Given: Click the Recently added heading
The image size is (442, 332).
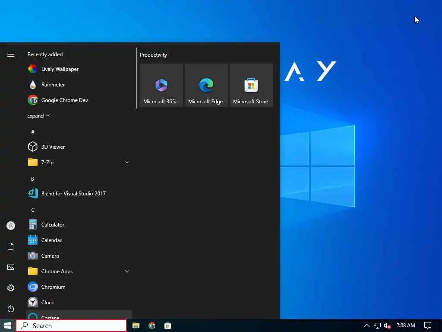Looking at the screenshot, I should pyautogui.click(x=45, y=54).
